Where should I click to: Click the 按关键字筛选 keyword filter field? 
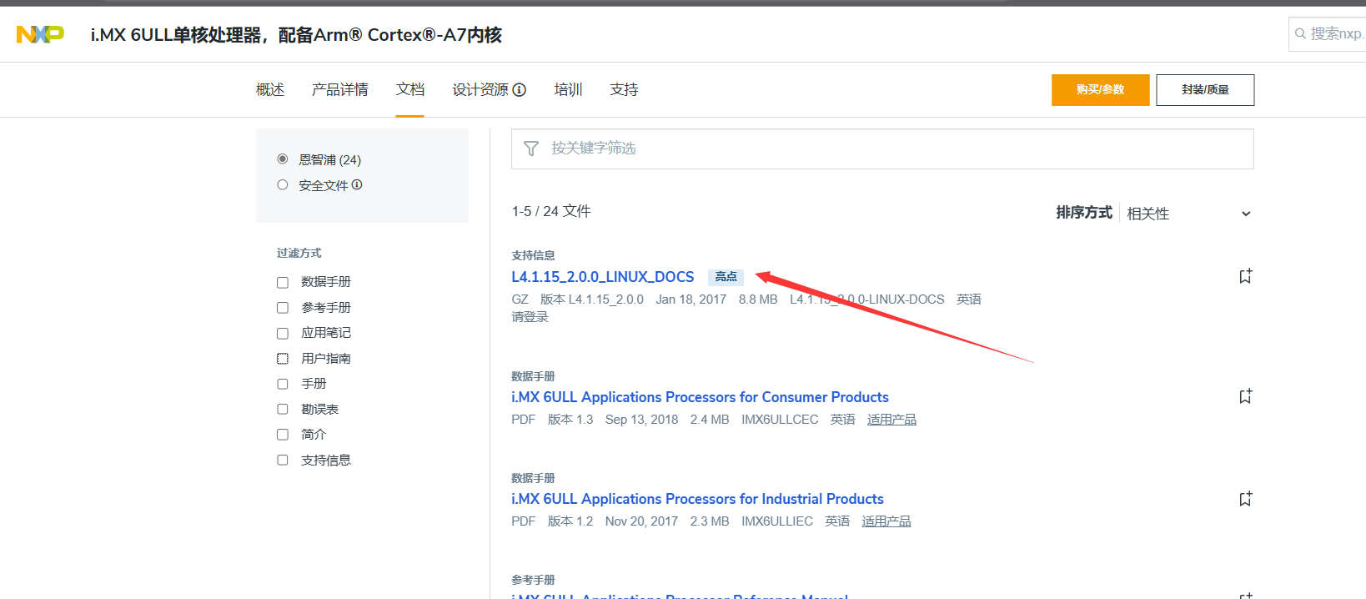[882, 148]
